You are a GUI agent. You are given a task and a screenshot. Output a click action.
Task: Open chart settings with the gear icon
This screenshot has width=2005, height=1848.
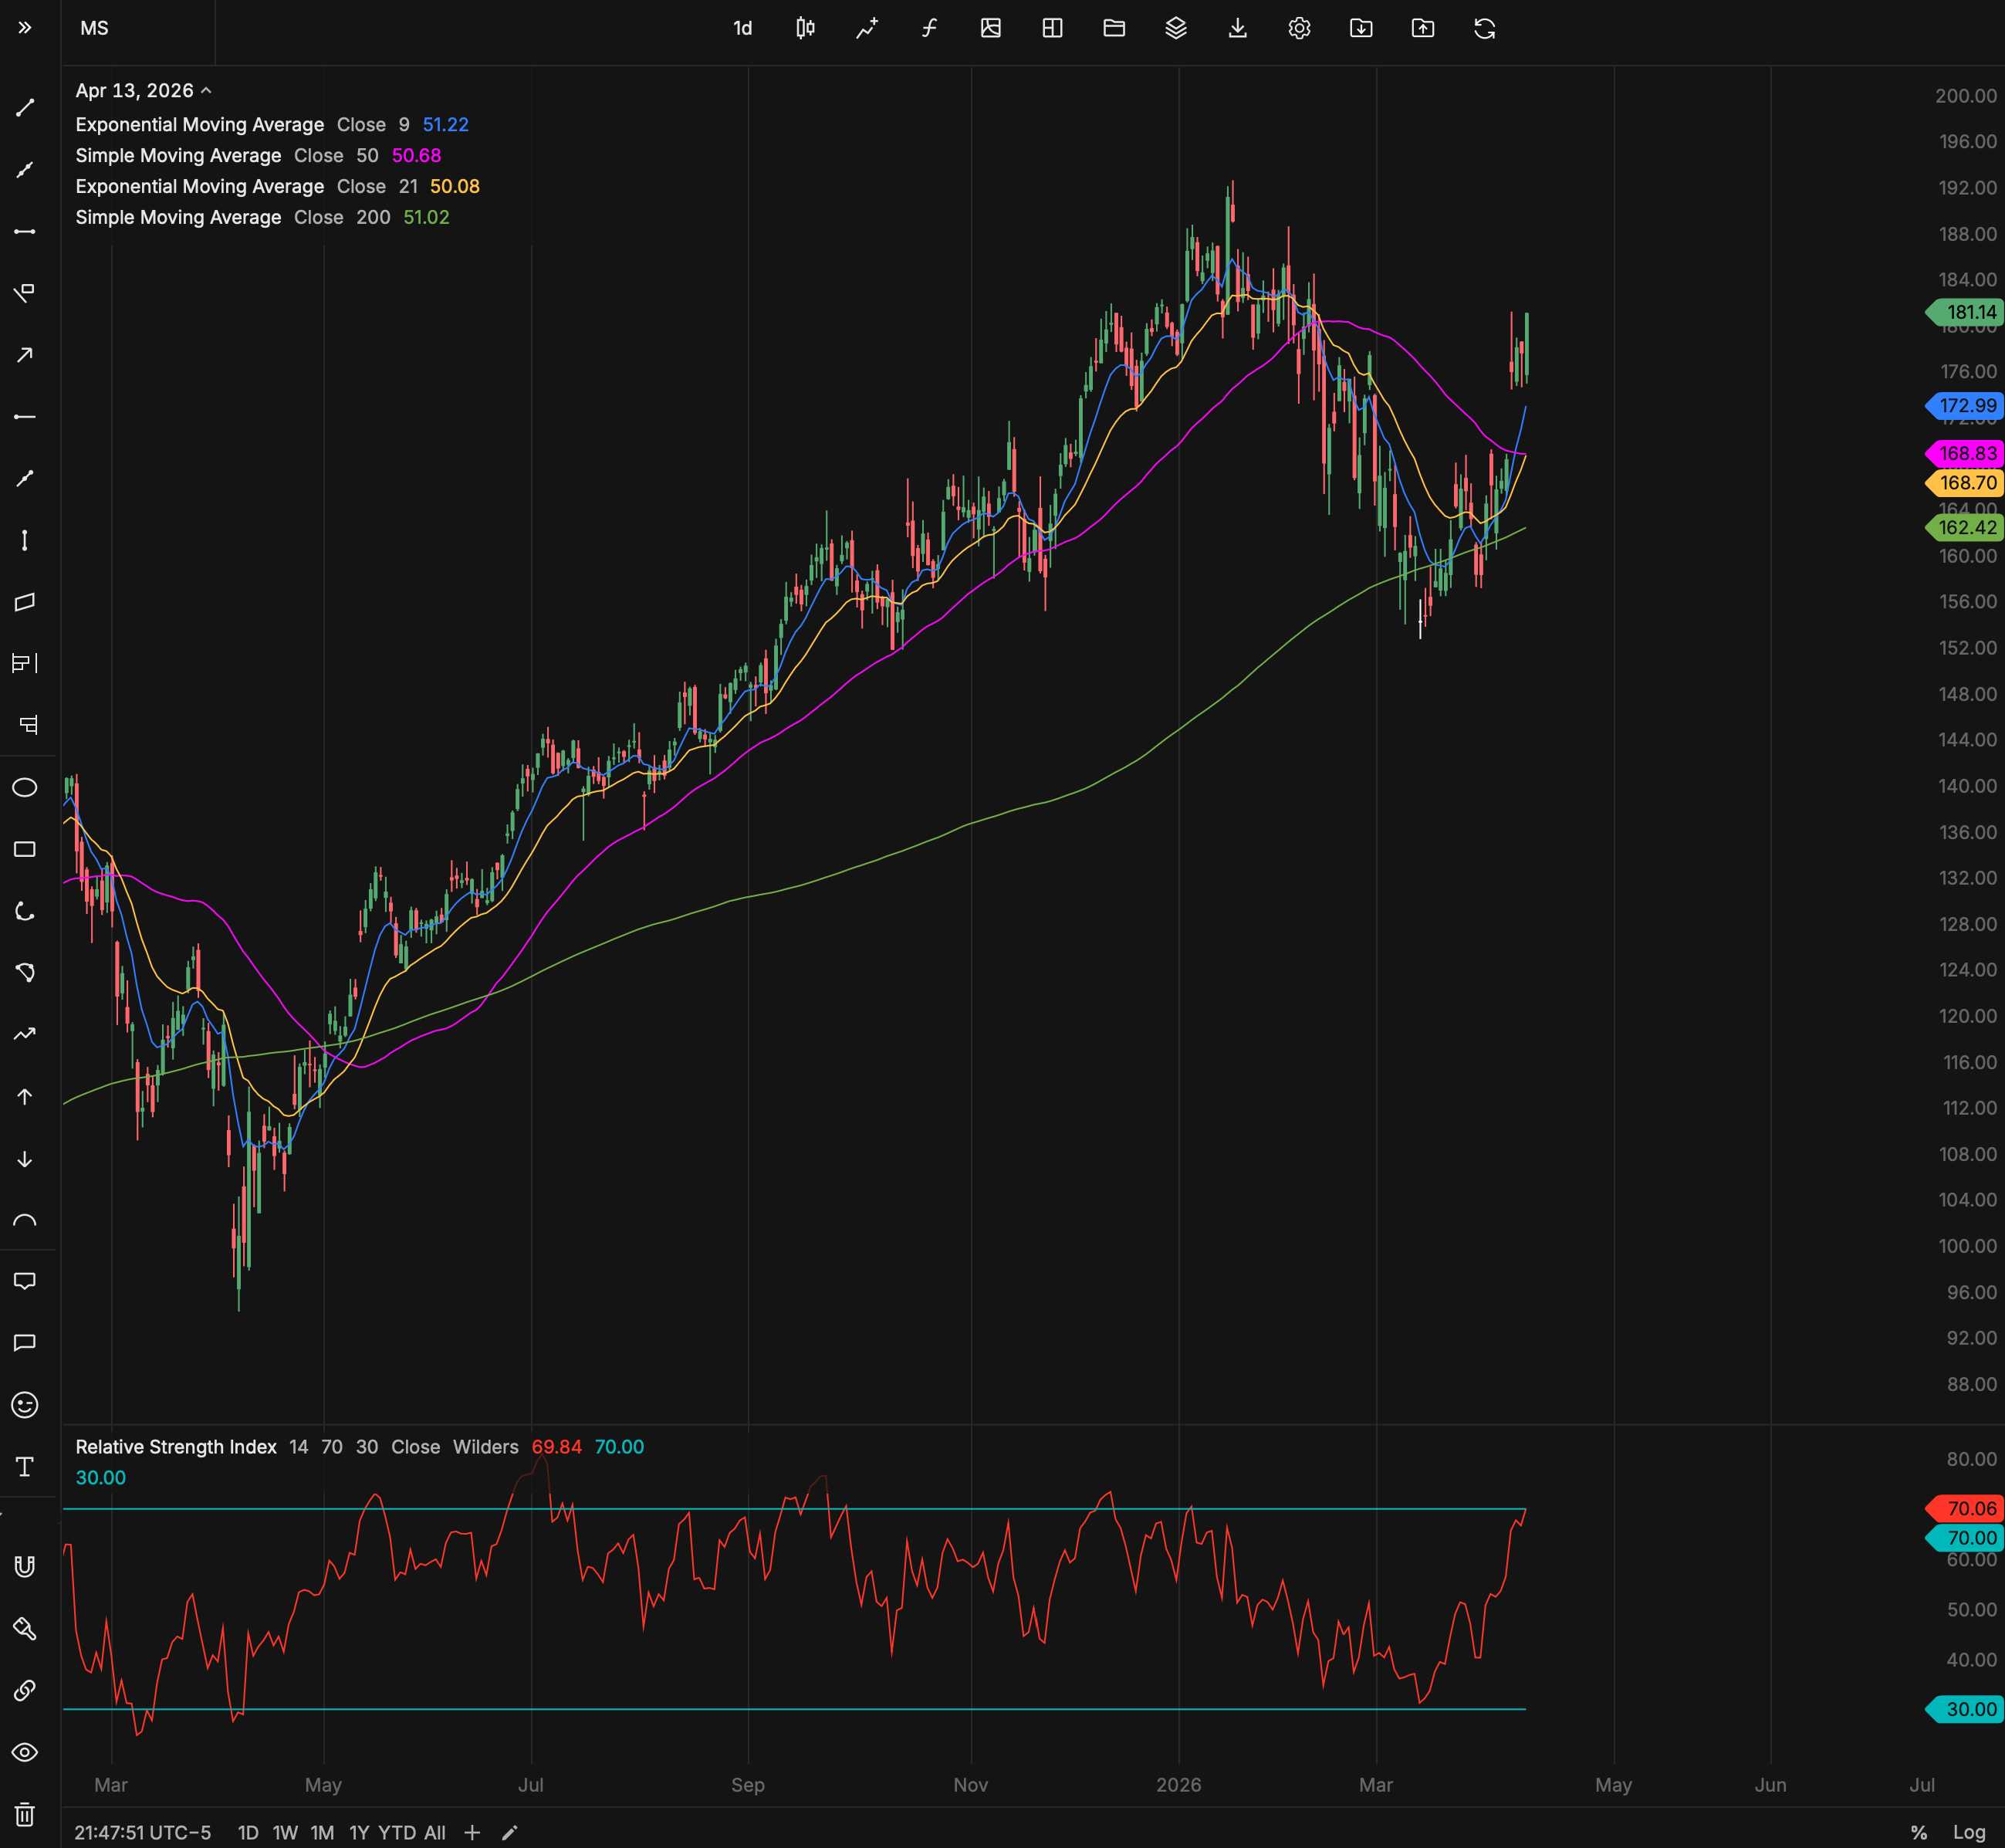point(1300,28)
